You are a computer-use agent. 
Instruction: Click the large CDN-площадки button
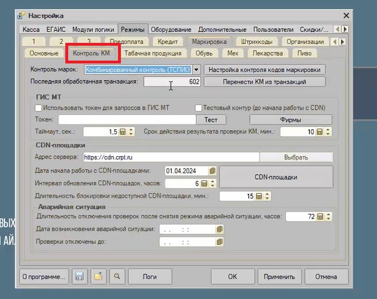point(276,177)
